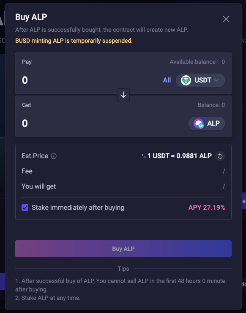
Task: Click the Available balance value
Action: (x=223, y=62)
